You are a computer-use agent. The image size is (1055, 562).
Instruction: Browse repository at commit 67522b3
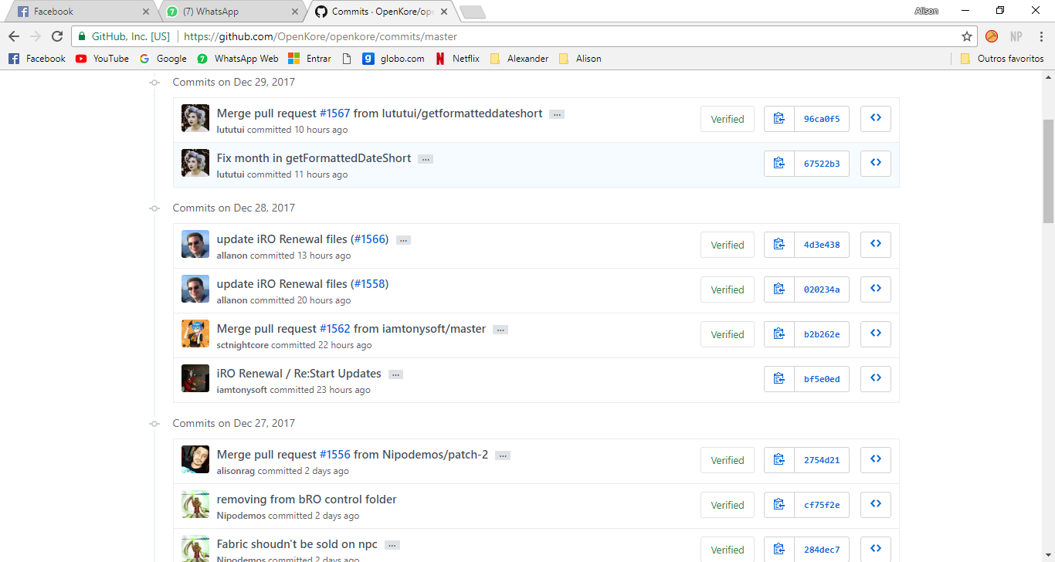pos(876,164)
